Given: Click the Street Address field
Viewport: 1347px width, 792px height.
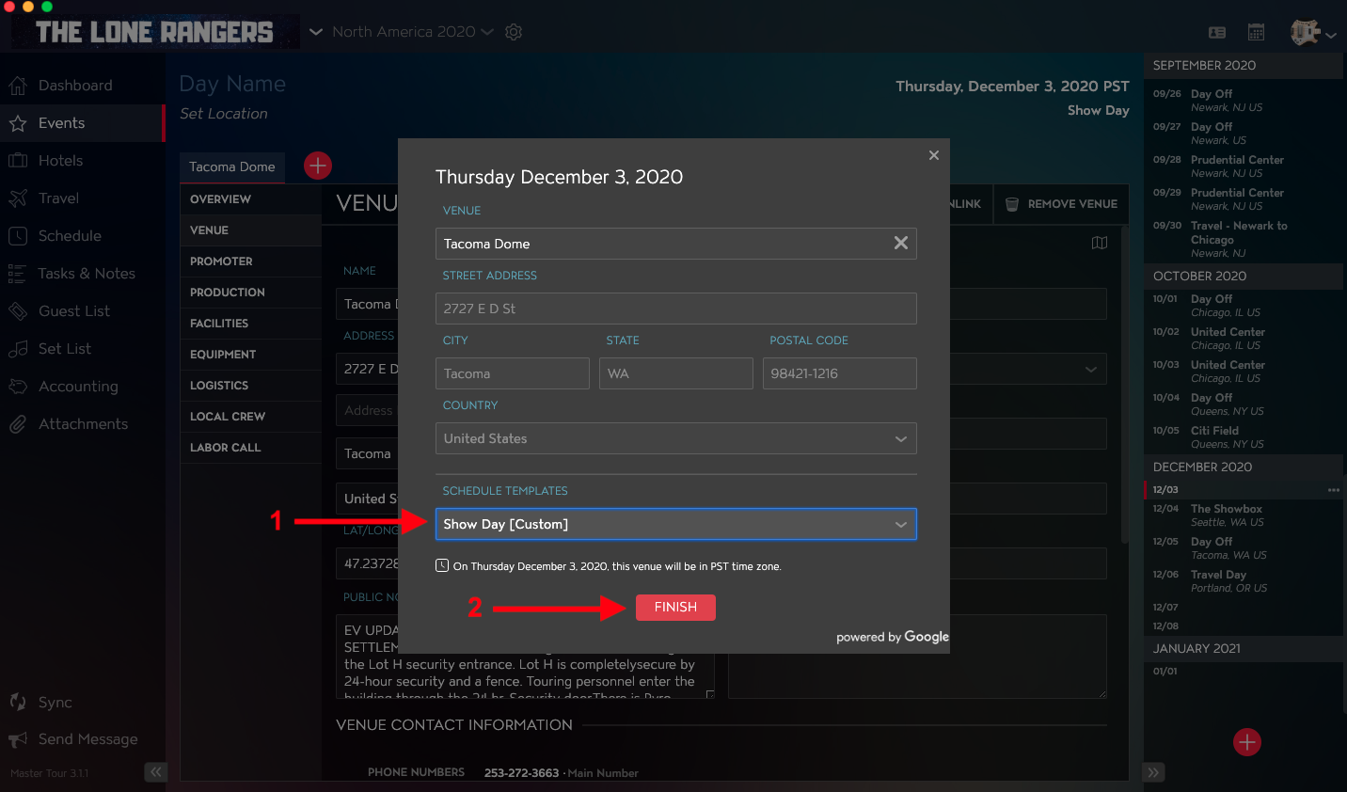Looking at the screenshot, I should [676, 309].
